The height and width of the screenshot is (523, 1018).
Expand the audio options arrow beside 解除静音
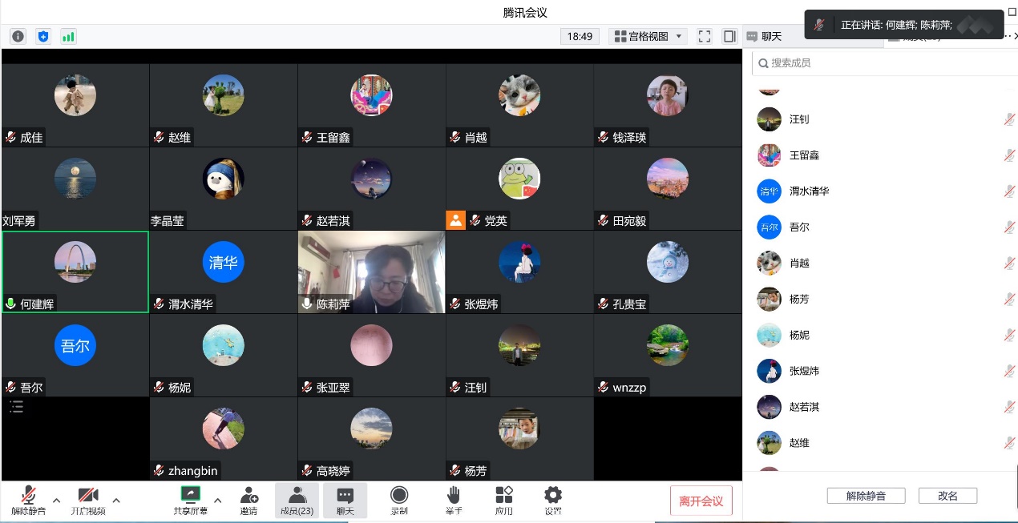coord(56,501)
